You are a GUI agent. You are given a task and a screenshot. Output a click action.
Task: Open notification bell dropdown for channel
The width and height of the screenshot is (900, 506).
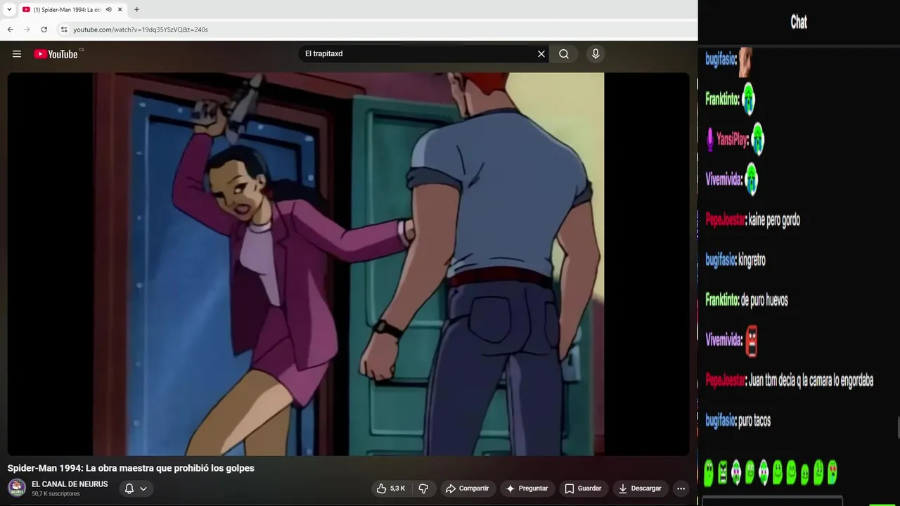136,488
